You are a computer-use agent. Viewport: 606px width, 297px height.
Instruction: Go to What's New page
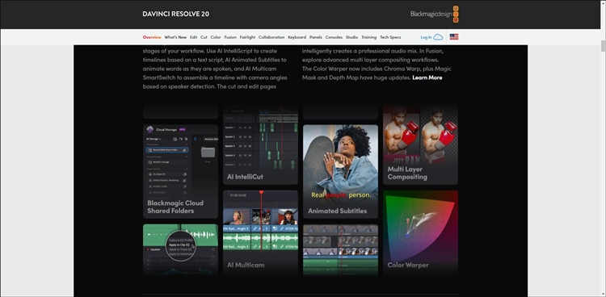175,37
